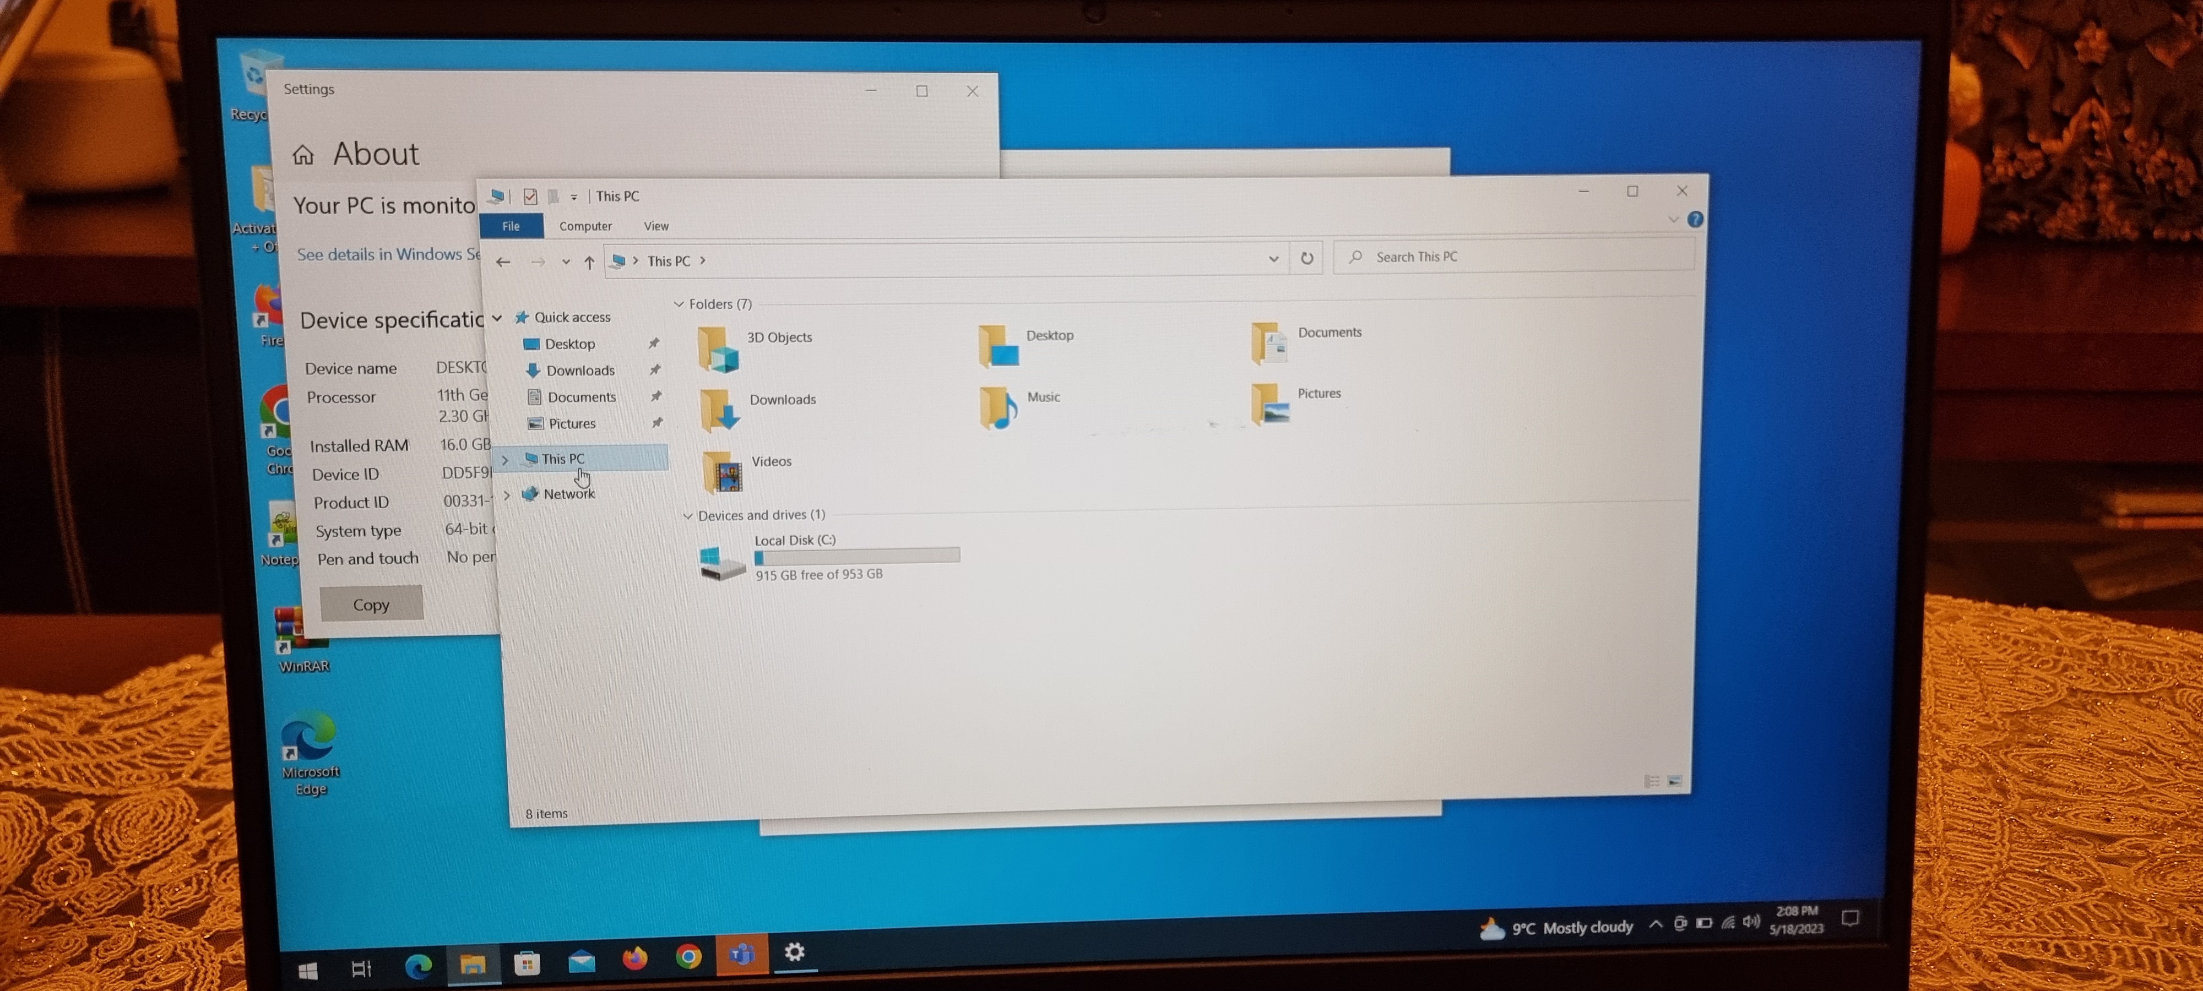Refresh the This PC view
Screen dimensions: 2203x991
click(x=1307, y=258)
